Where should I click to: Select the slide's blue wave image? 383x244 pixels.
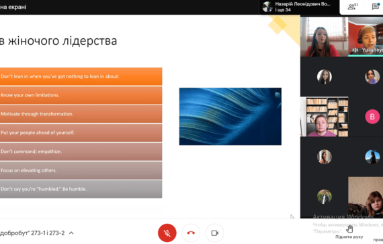(x=230, y=116)
